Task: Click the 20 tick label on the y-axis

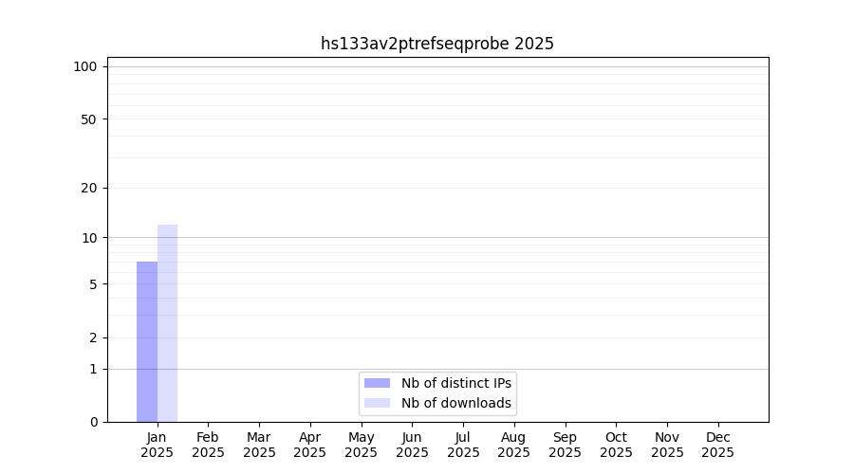Action: point(89,188)
